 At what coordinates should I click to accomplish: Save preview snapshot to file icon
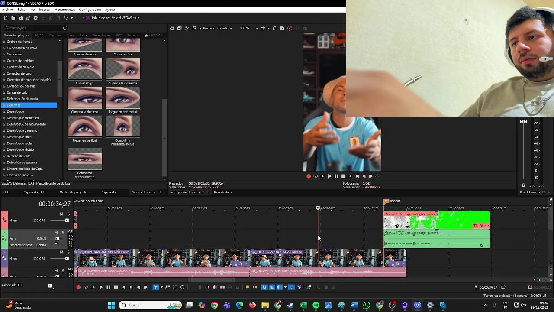(x=282, y=28)
